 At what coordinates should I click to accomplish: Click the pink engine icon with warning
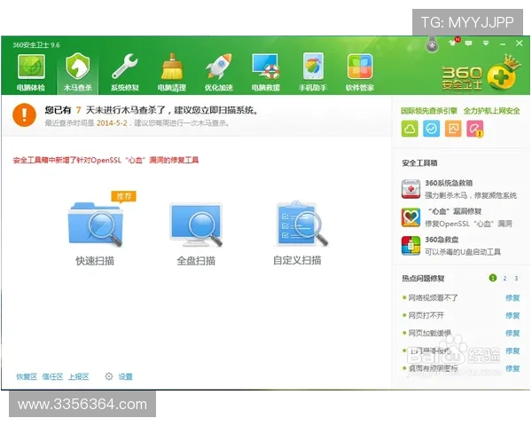pos(475,129)
